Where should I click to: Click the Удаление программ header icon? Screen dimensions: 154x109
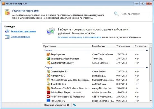point(7,12)
